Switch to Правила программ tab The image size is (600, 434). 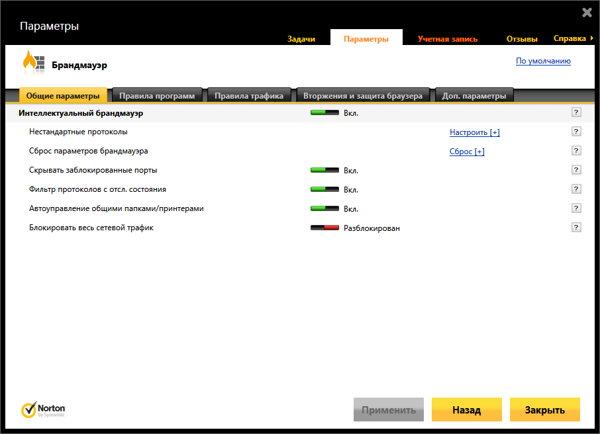(157, 95)
